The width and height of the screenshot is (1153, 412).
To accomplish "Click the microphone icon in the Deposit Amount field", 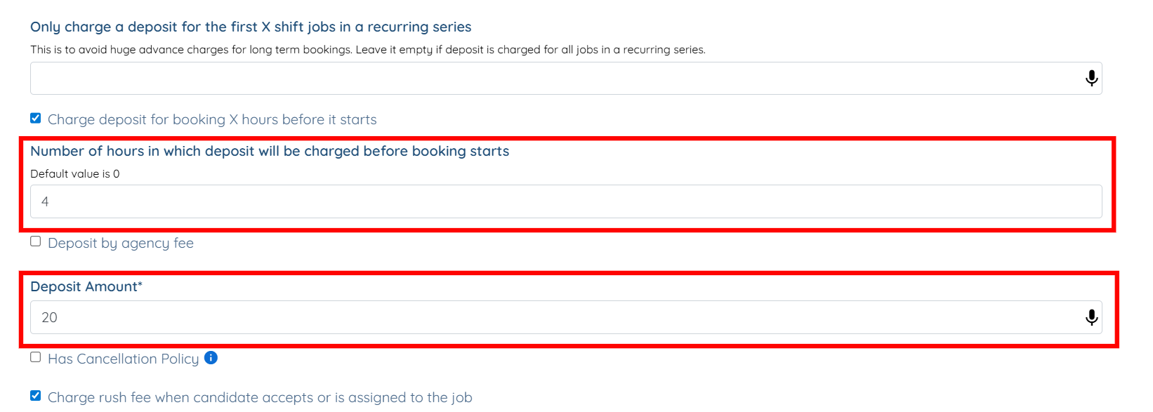I will [x=1091, y=317].
